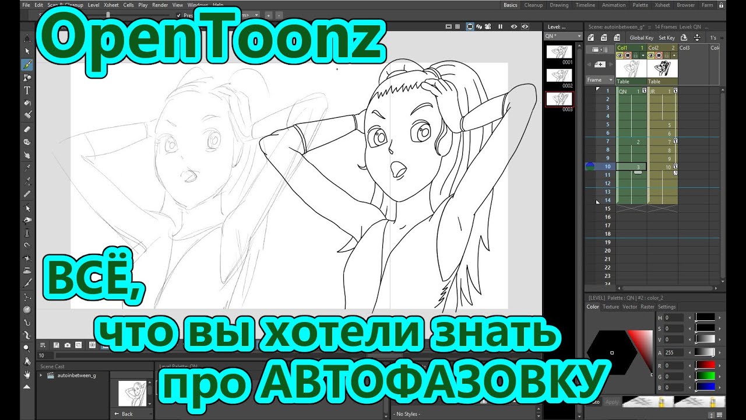Collapse the toolbox with bottom arrow
This screenshot has height=420, width=746.
tap(27, 386)
